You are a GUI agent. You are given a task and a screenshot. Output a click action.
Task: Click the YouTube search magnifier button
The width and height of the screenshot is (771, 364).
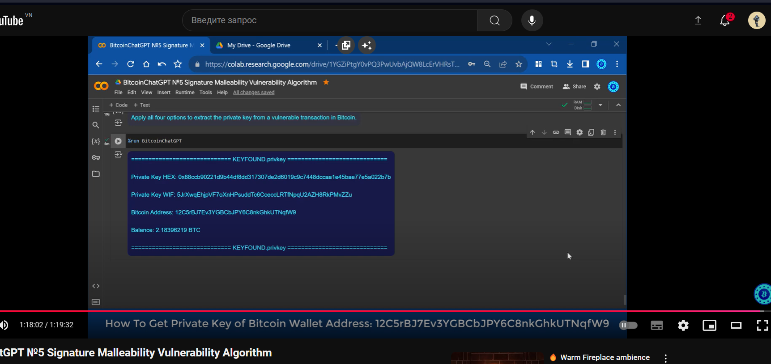494,21
